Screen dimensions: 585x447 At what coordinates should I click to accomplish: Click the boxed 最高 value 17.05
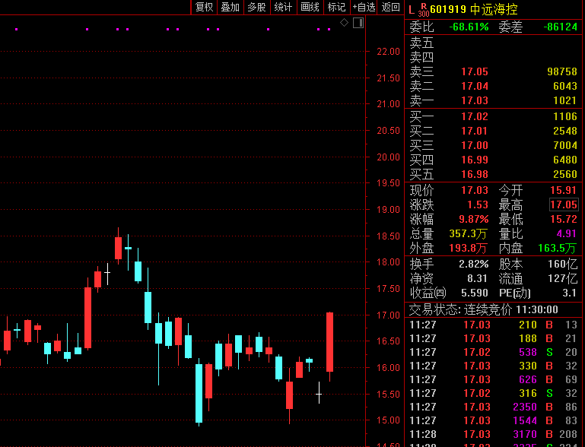click(563, 205)
